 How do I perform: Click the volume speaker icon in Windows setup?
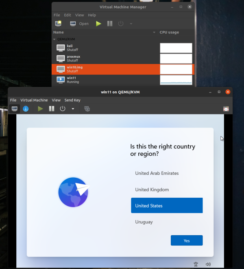[x=208, y=264]
